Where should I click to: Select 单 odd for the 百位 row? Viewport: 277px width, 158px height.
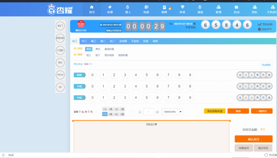pyautogui.click(x=257, y=75)
